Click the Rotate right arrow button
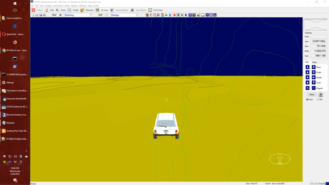329x185 pixels. (314, 77)
